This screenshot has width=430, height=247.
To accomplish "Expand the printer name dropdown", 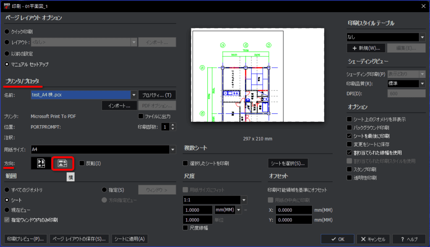I will pos(134,95).
